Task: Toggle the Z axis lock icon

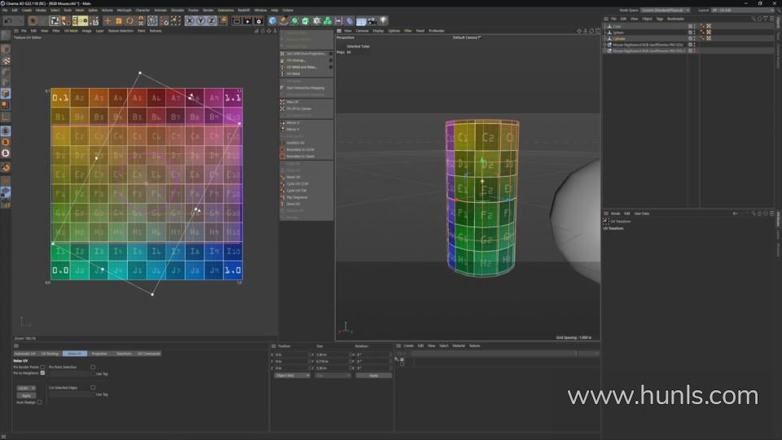Action: click(212, 20)
